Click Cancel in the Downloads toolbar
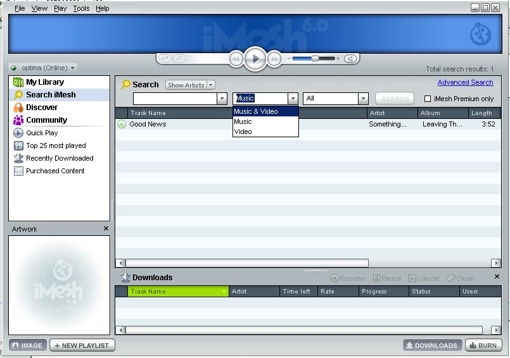Viewport: 510px width, 358px height. (424, 278)
